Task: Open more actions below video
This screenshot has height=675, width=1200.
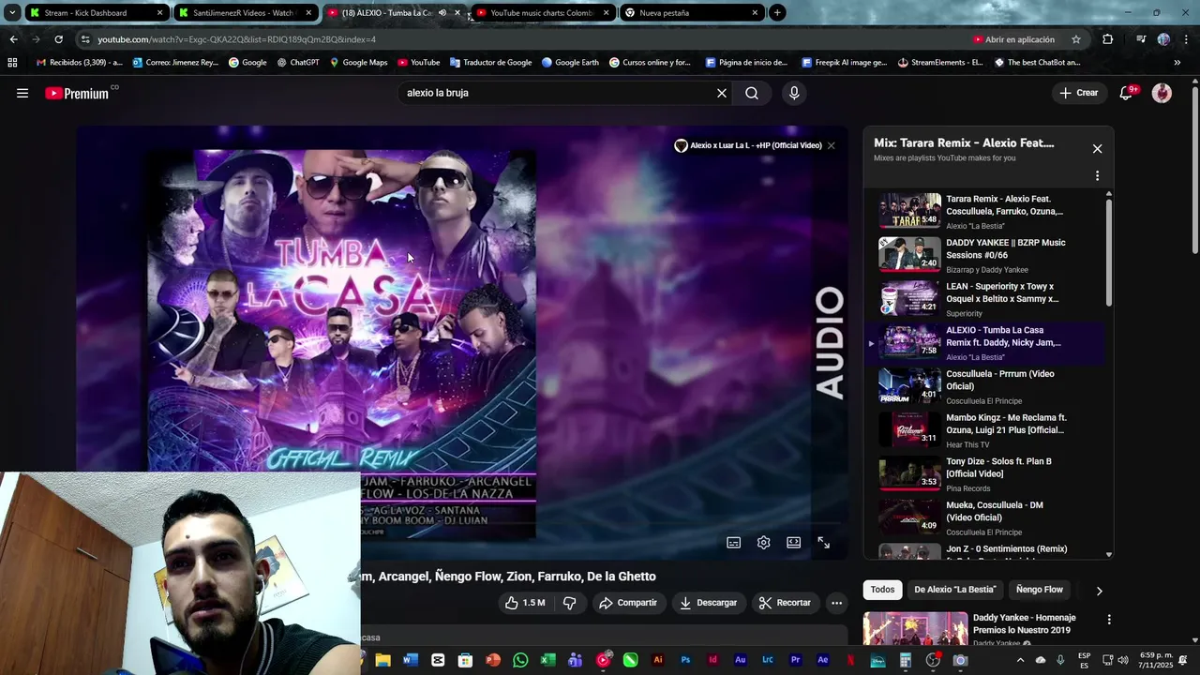Action: point(837,603)
